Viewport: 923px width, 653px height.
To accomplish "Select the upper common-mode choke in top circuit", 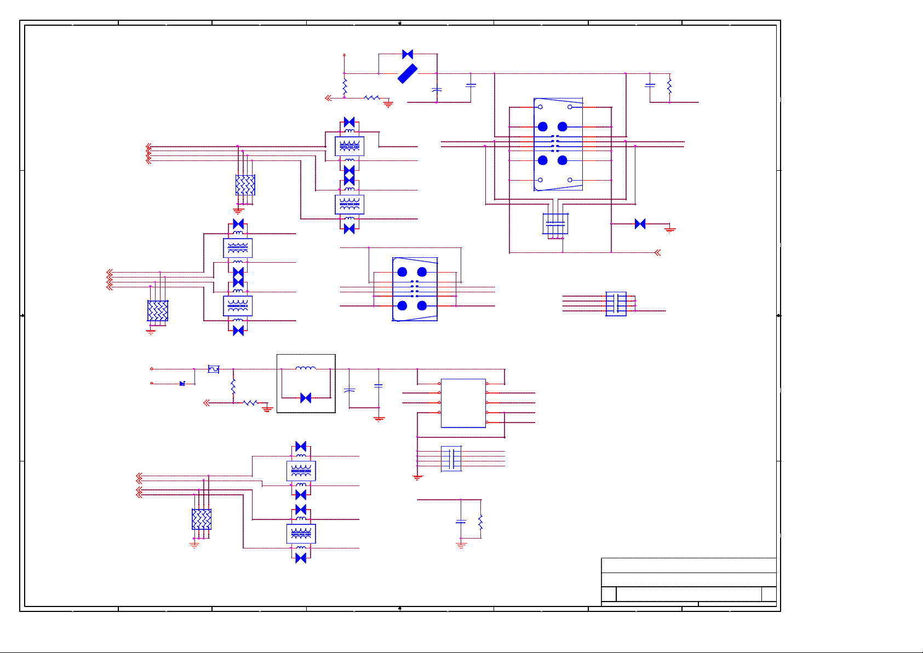I will (x=349, y=146).
